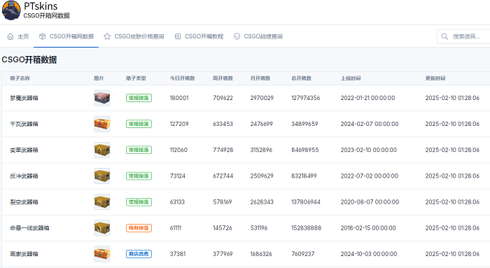The height and width of the screenshot is (268, 490).
Task: Click total count 152838888
Action: click(x=307, y=227)
